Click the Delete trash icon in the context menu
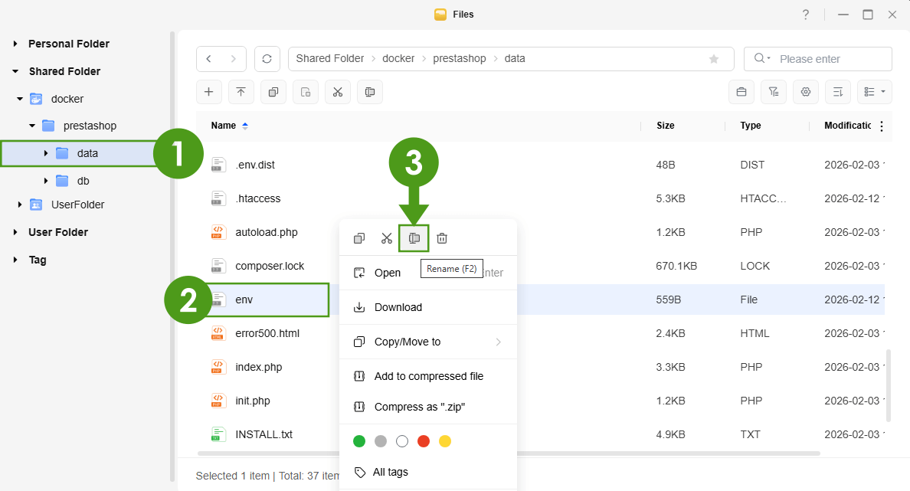Screen dimensions: 910x491 (x=442, y=238)
